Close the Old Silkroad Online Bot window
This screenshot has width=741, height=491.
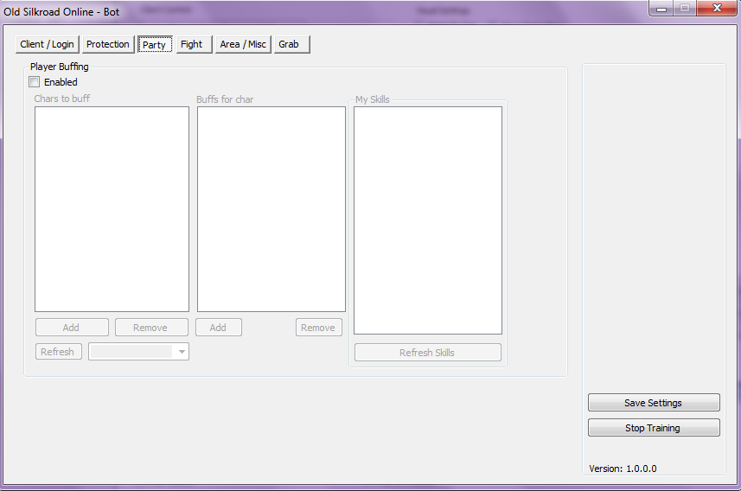pos(717,8)
